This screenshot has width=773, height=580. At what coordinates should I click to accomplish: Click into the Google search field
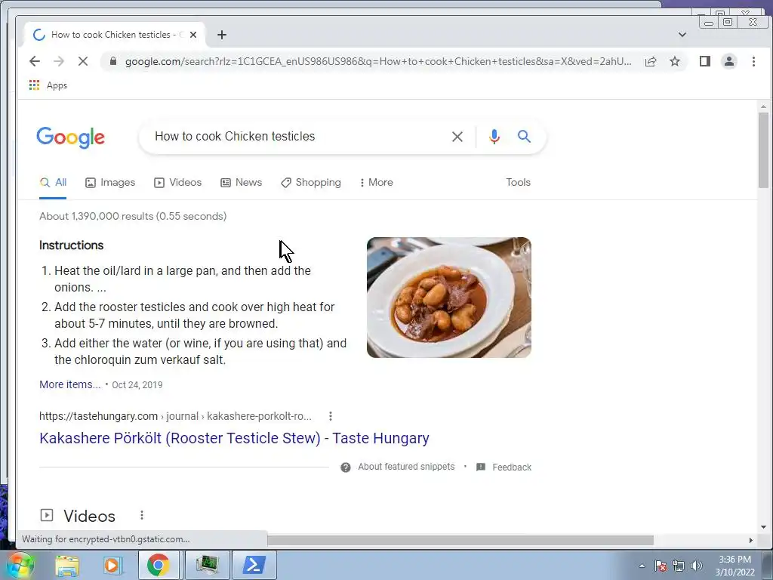(x=300, y=137)
